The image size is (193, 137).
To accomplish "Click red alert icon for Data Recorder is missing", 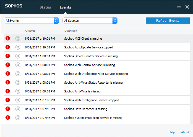I will (x=8, y=109).
